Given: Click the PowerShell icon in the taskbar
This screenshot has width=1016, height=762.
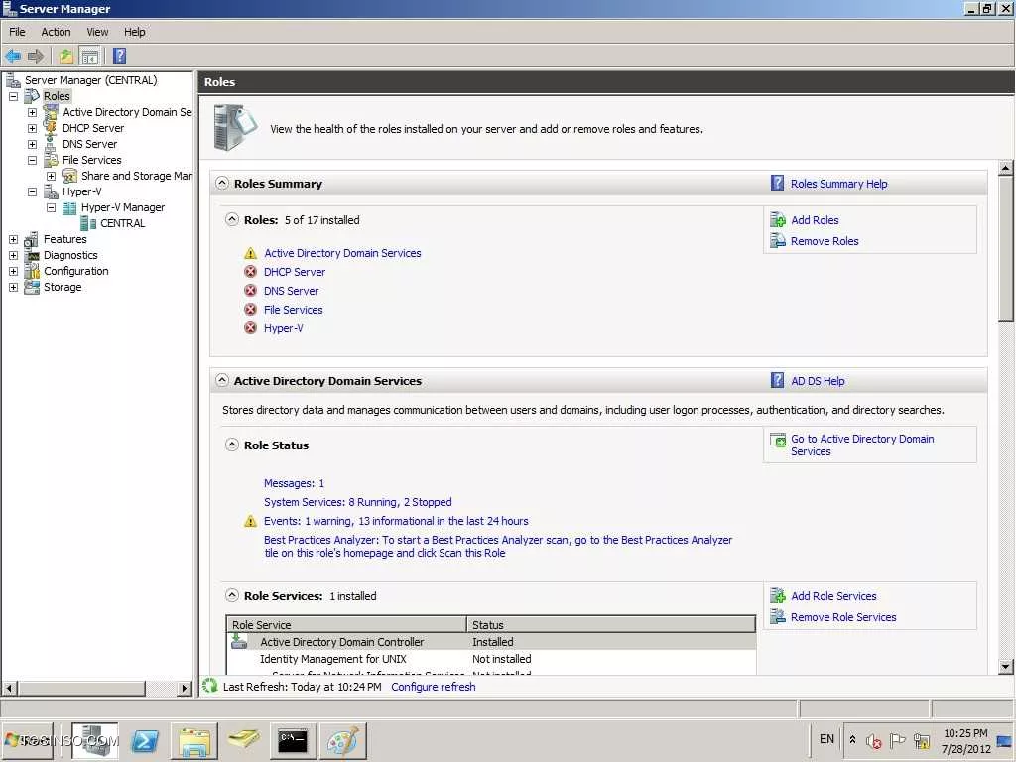Looking at the screenshot, I should click(145, 740).
